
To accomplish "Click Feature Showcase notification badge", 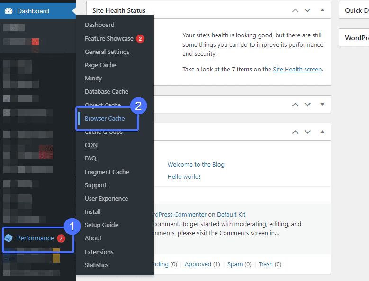I will 140,38.
